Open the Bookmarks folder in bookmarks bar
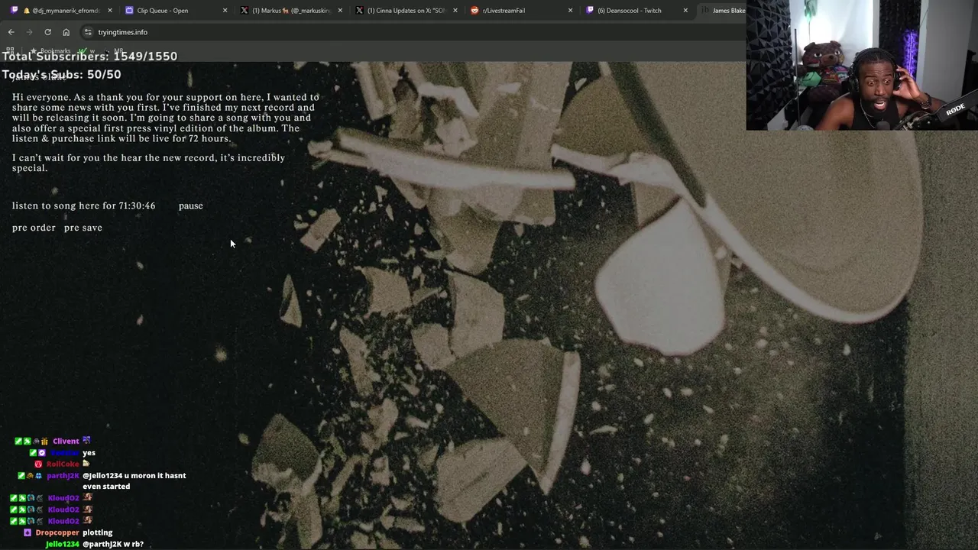 click(x=50, y=51)
